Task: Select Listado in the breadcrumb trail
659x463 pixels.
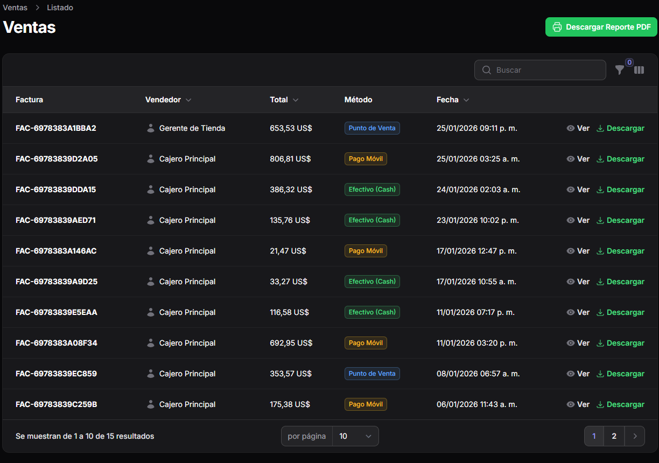Action: coord(60,8)
